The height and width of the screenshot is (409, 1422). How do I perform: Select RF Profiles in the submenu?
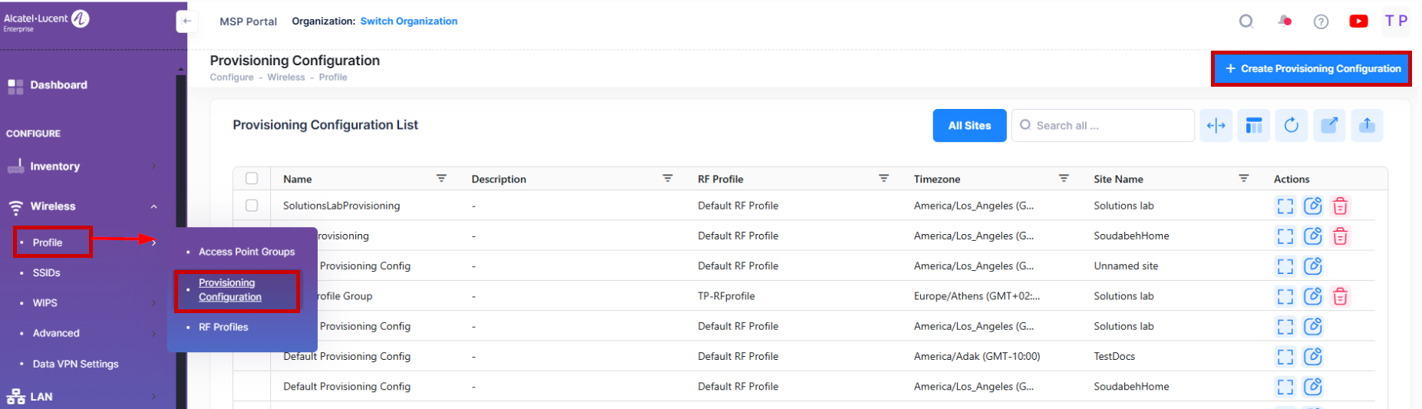[x=223, y=327]
